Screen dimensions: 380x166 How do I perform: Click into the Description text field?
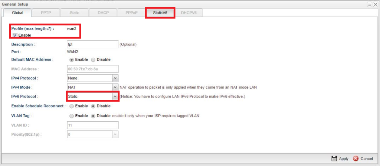pyautogui.click(x=92, y=44)
